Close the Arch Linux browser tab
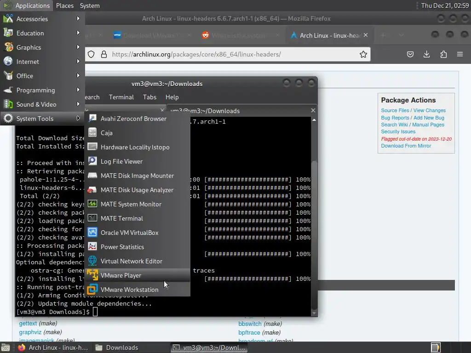Image resolution: width=471 pixels, height=353 pixels. (366, 35)
